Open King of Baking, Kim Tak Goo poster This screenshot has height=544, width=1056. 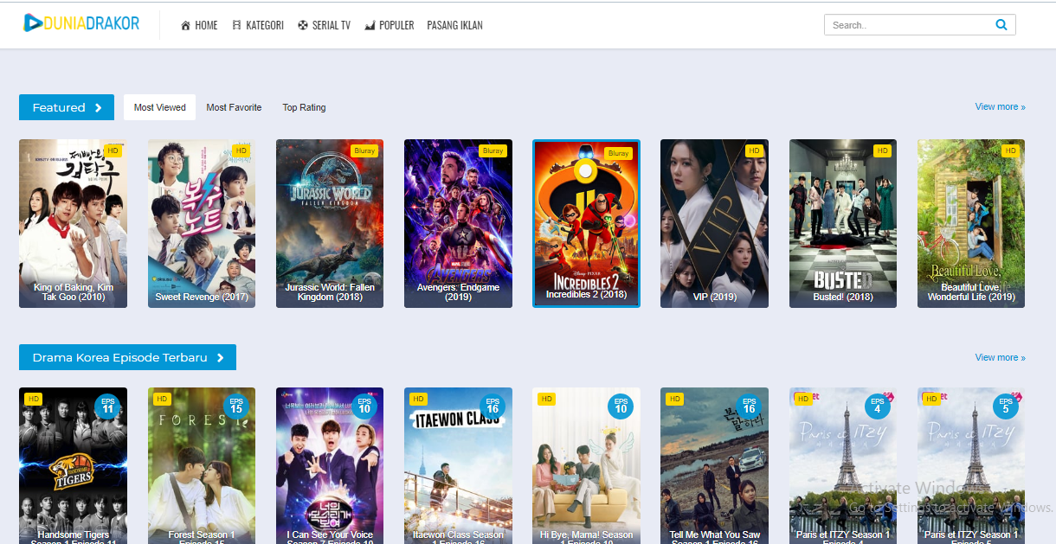click(73, 223)
